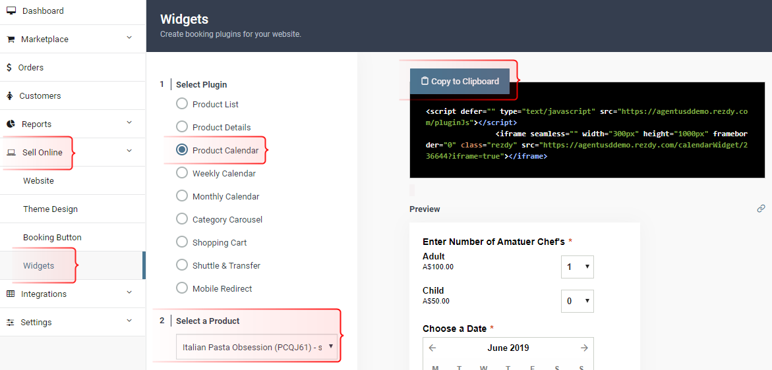Click the Dashboard monitor icon
Screen dimensions: 772x370
pos(11,11)
